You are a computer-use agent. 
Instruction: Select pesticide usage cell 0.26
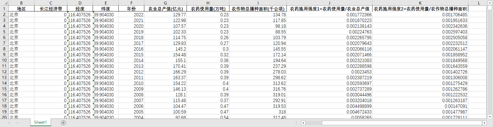pos(208,37)
